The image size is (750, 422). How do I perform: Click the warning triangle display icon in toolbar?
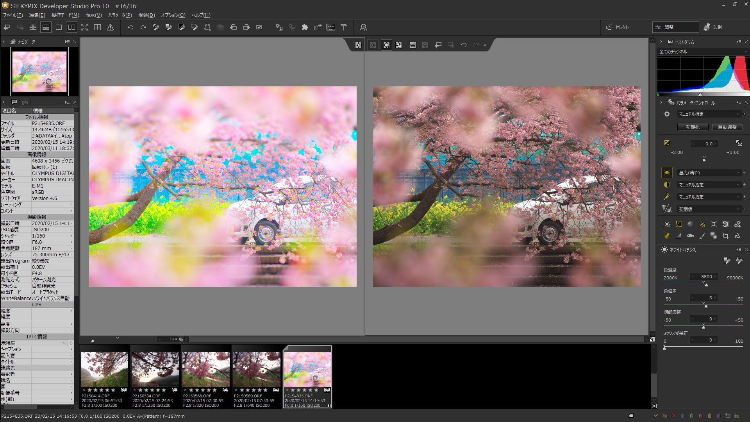coord(111,27)
